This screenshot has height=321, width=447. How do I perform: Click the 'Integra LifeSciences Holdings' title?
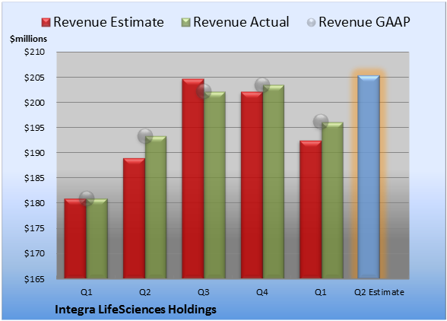point(135,310)
